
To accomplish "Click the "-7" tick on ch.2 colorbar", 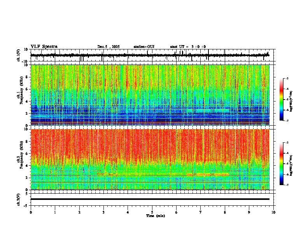I will (287, 185).
